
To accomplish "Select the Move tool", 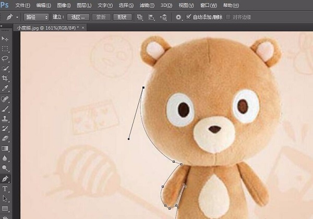I will click(x=5, y=39).
